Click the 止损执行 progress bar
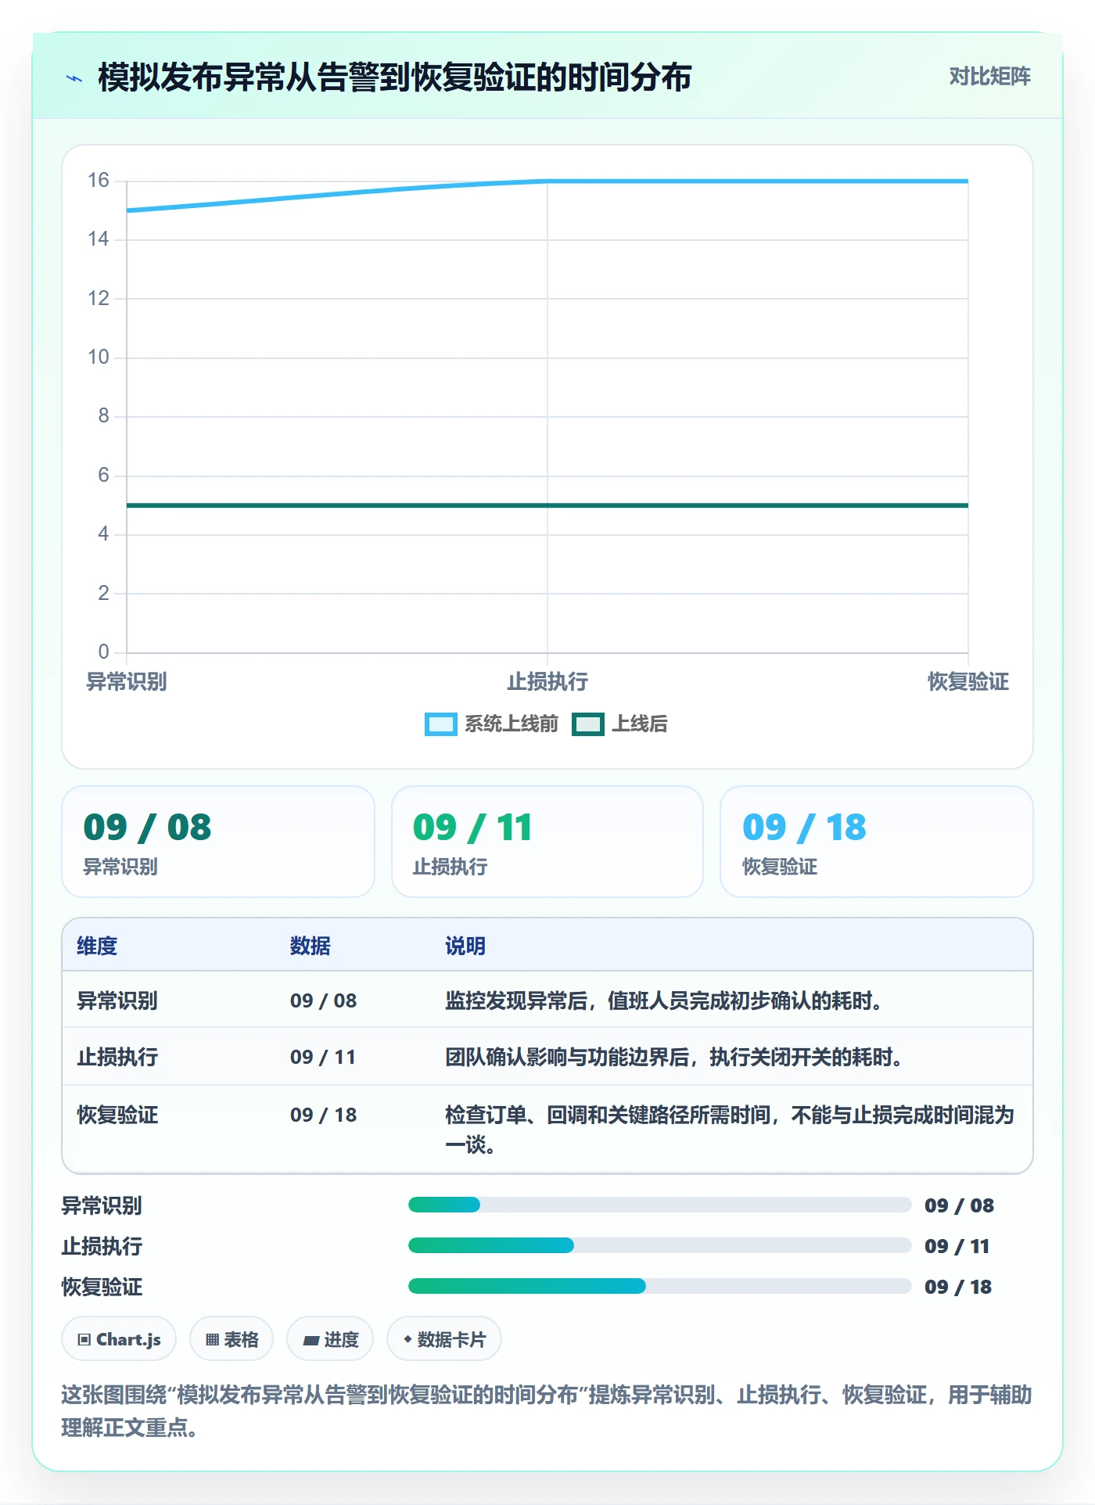 pyautogui.click(x=659, y=1245)
